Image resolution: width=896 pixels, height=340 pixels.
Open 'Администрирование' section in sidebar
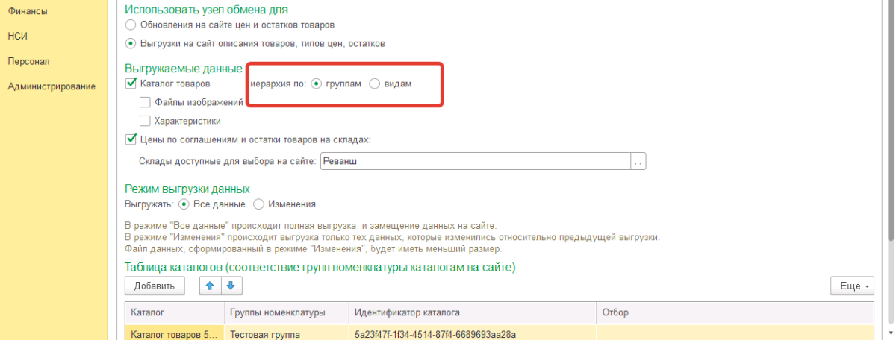(x=52, y=86)
